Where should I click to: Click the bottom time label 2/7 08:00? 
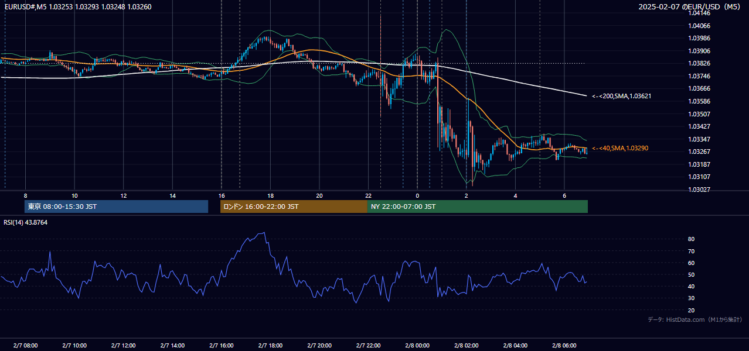coord(25,346)
